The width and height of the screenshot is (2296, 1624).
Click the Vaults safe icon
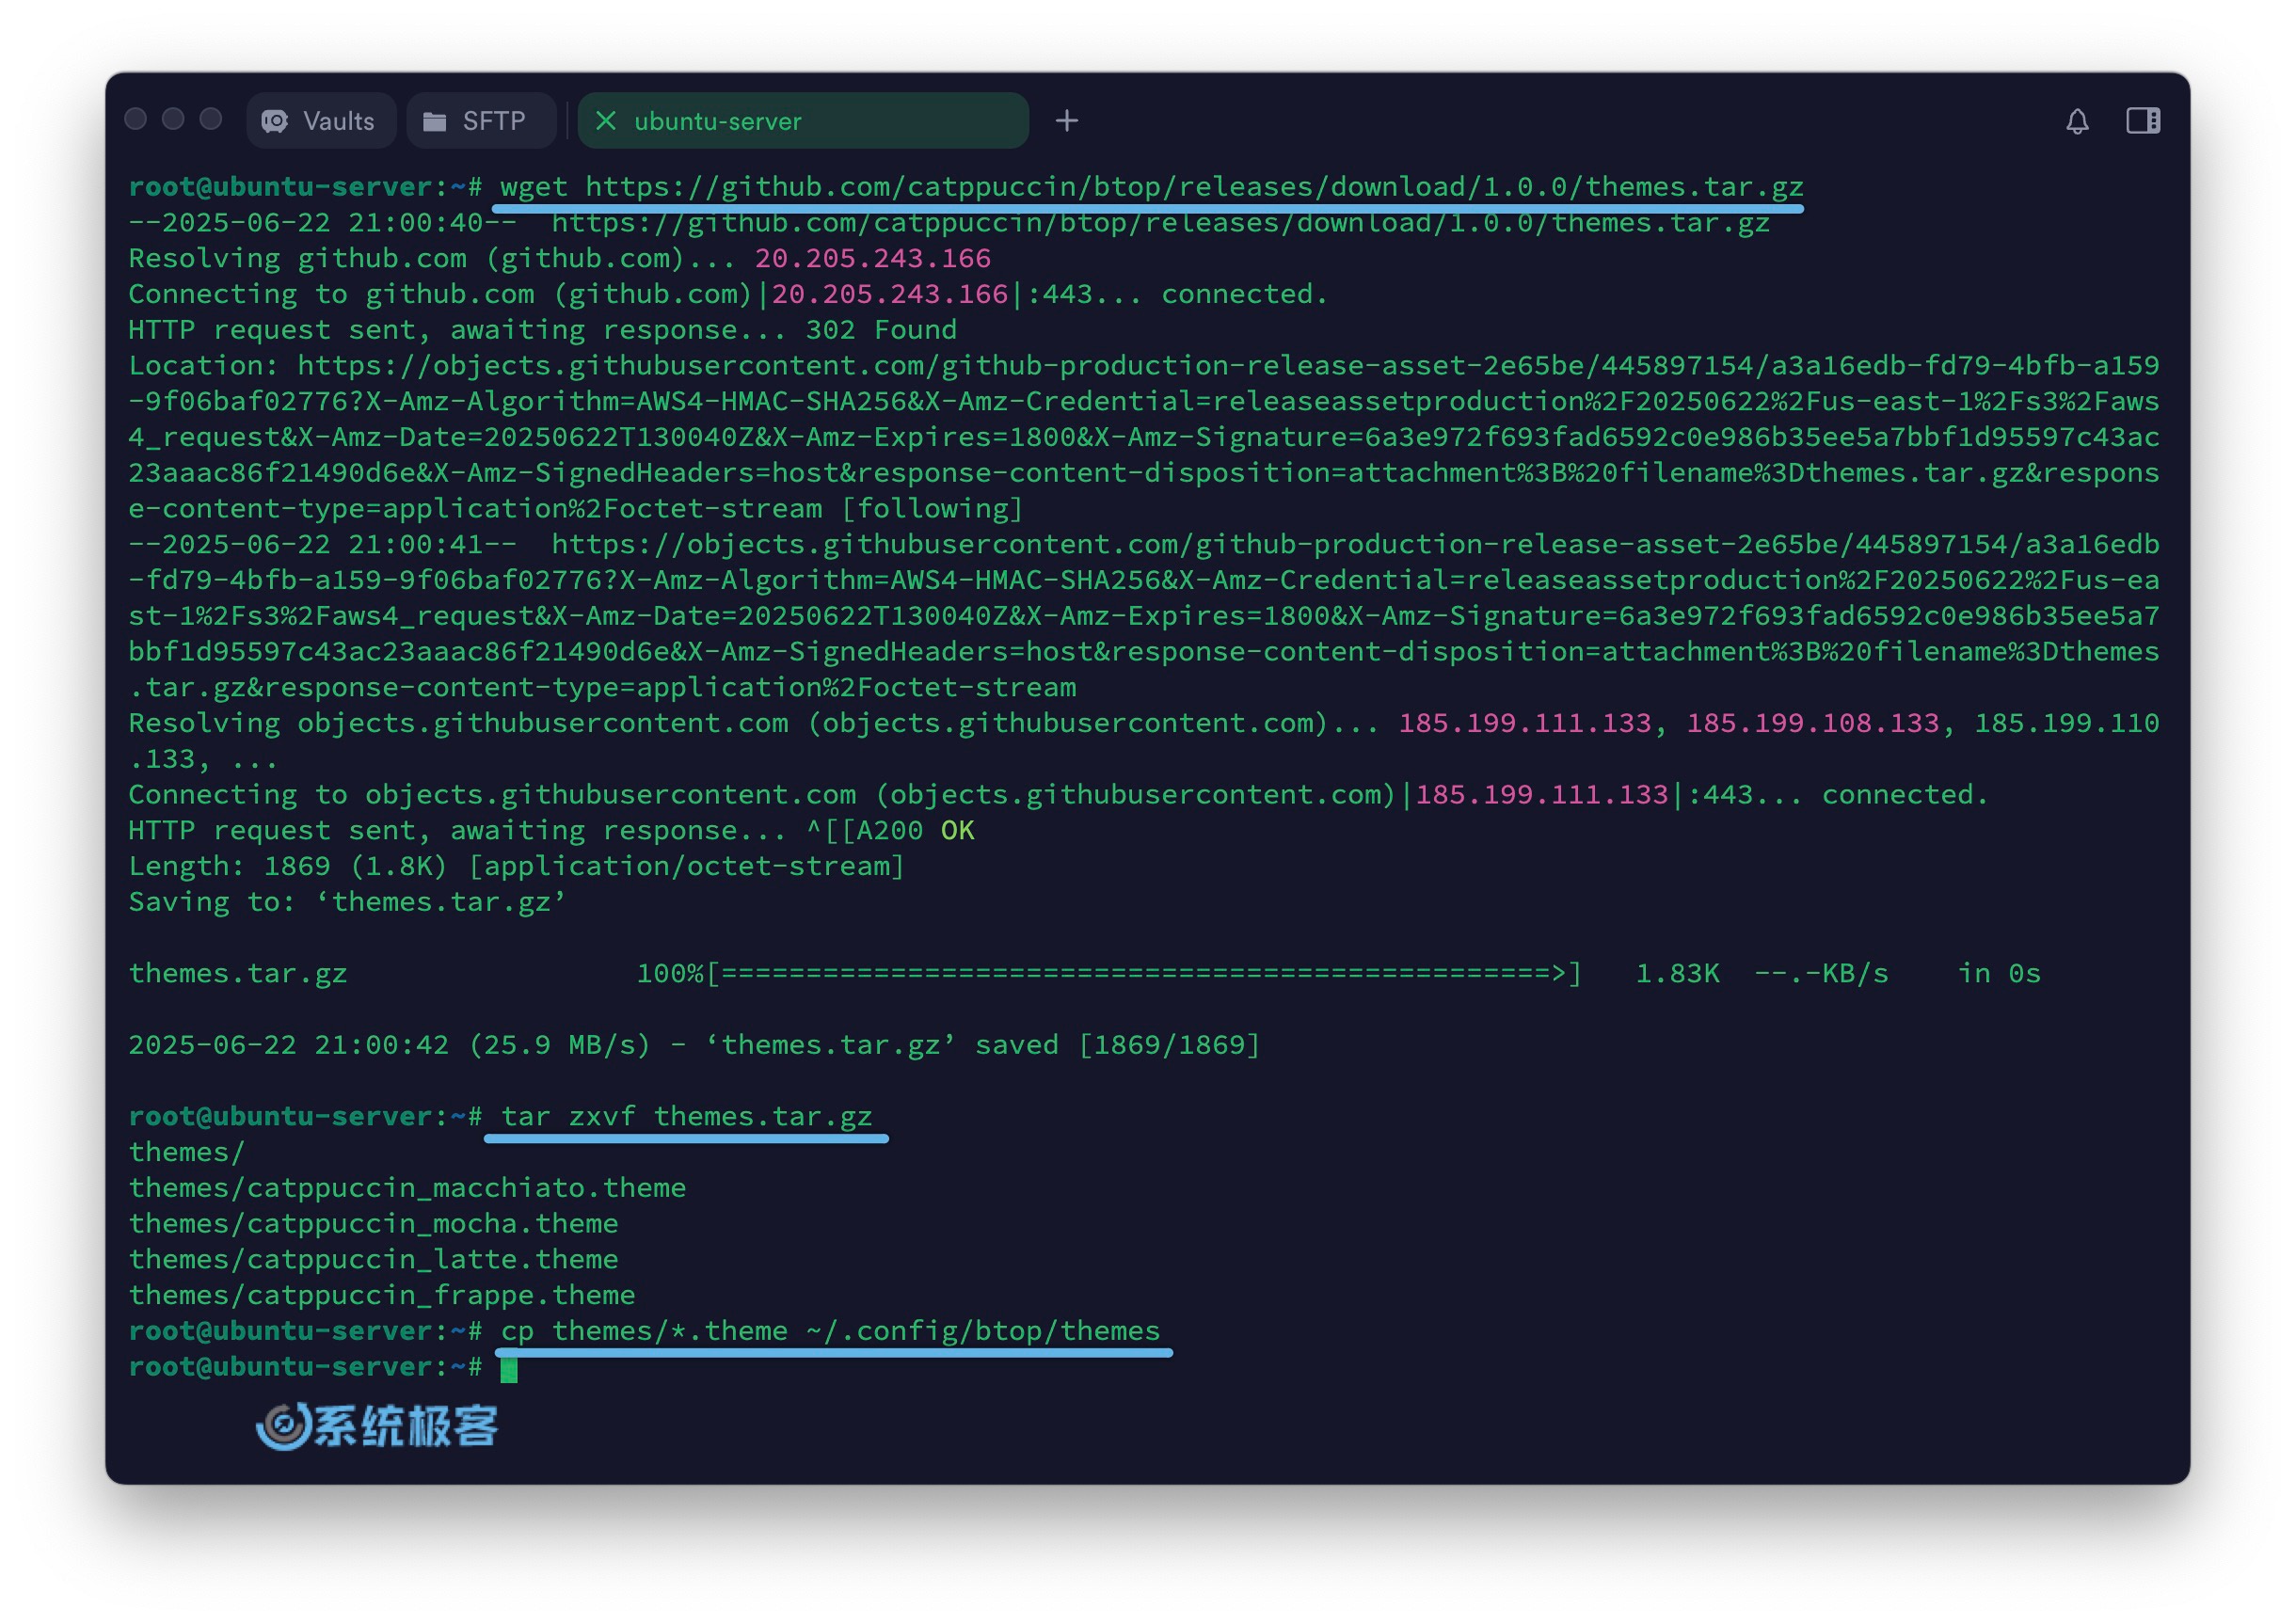pyautogui.click(x=275, y=121)
